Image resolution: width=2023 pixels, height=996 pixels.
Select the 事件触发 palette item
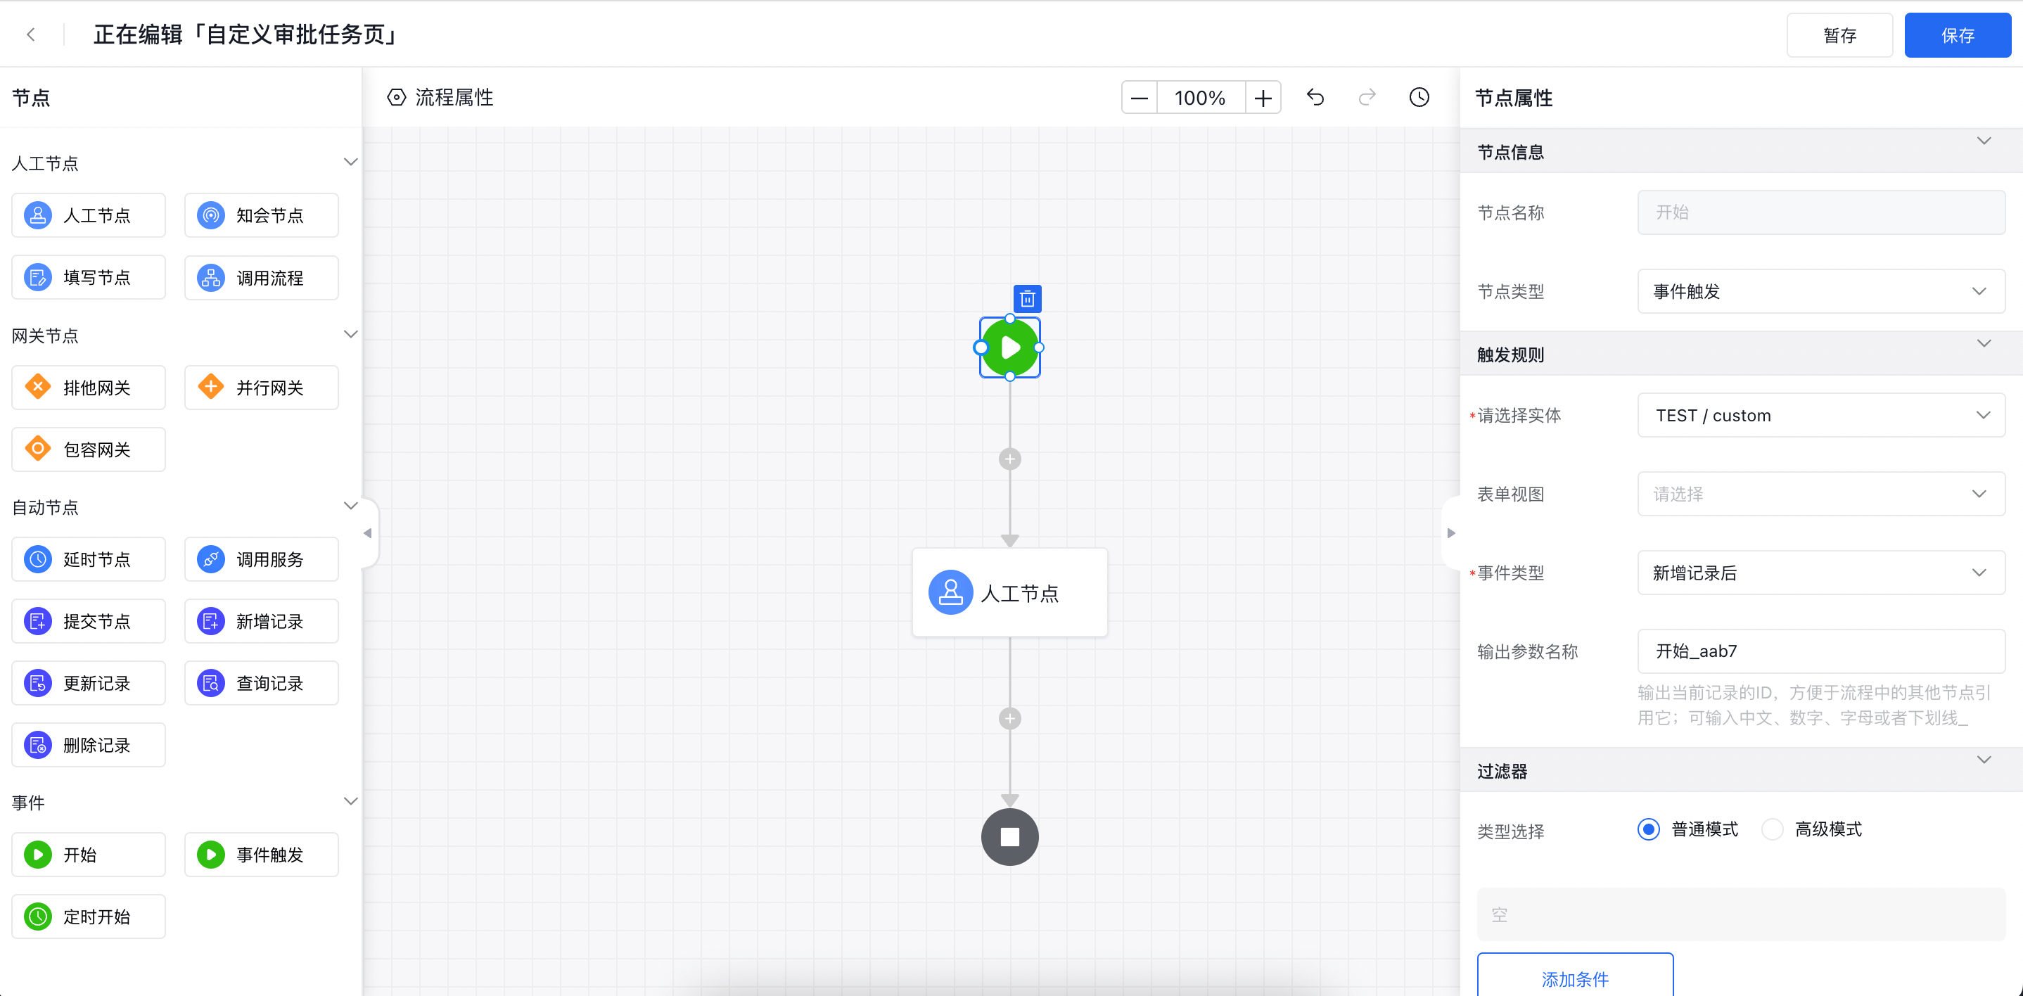click(262, 855)
